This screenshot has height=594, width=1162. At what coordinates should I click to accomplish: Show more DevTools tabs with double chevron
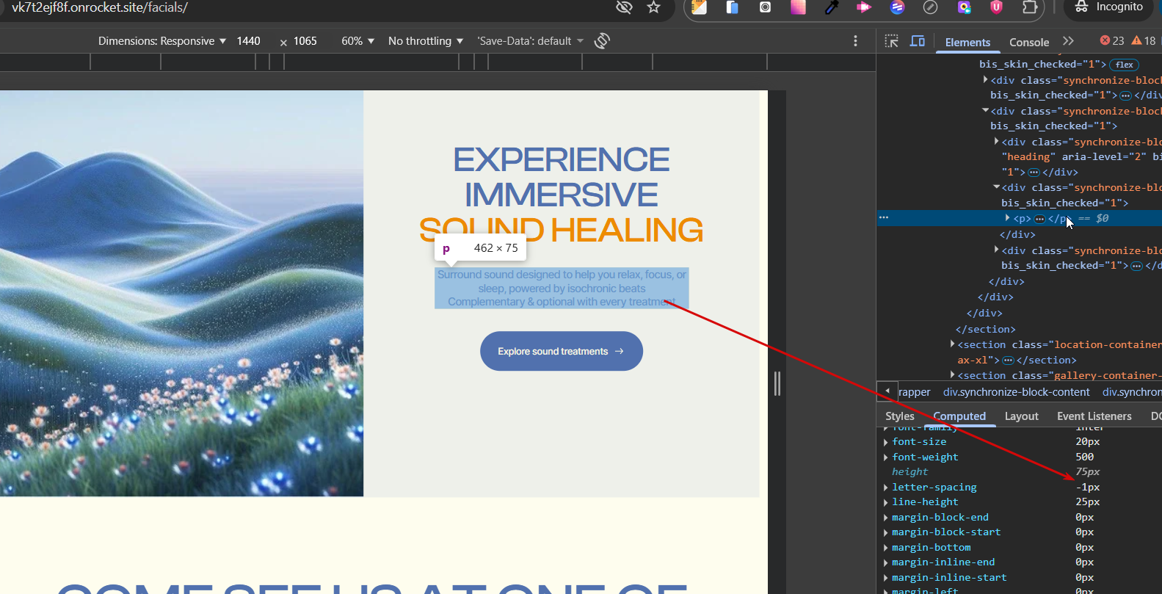coord(1068,41)
